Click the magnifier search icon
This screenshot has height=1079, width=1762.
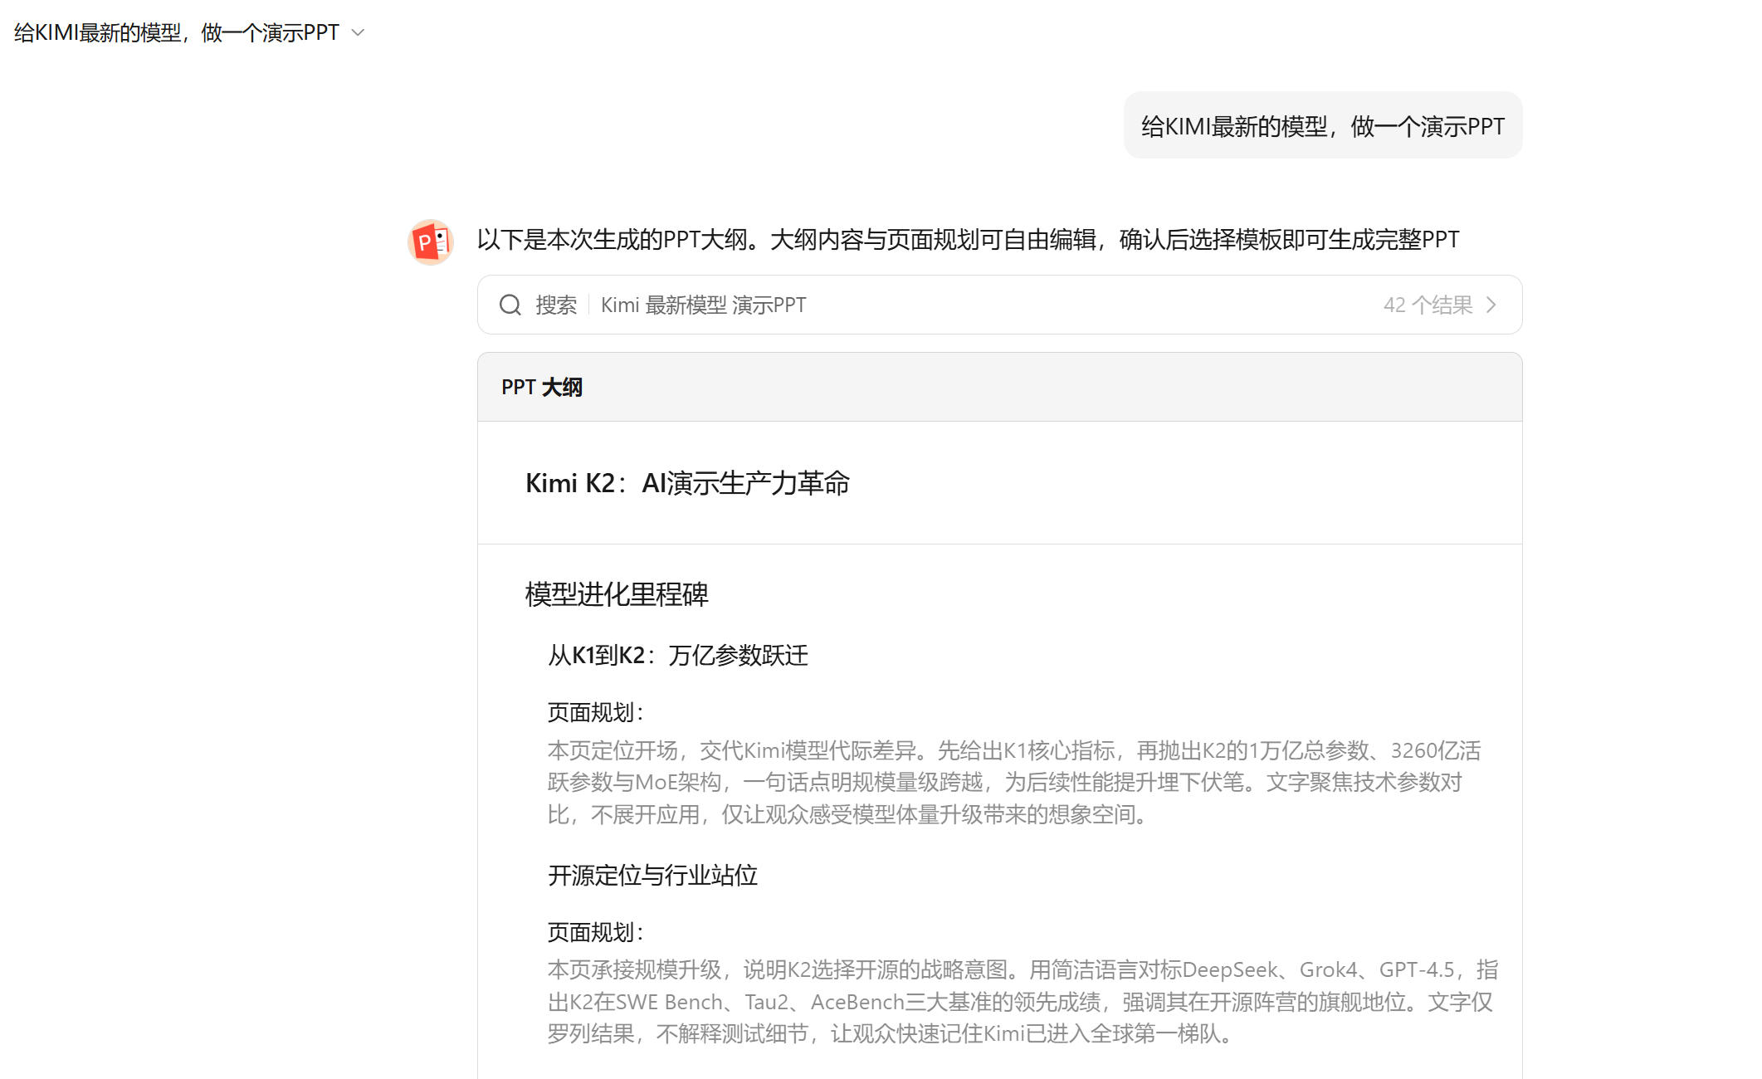click(510, 305)
